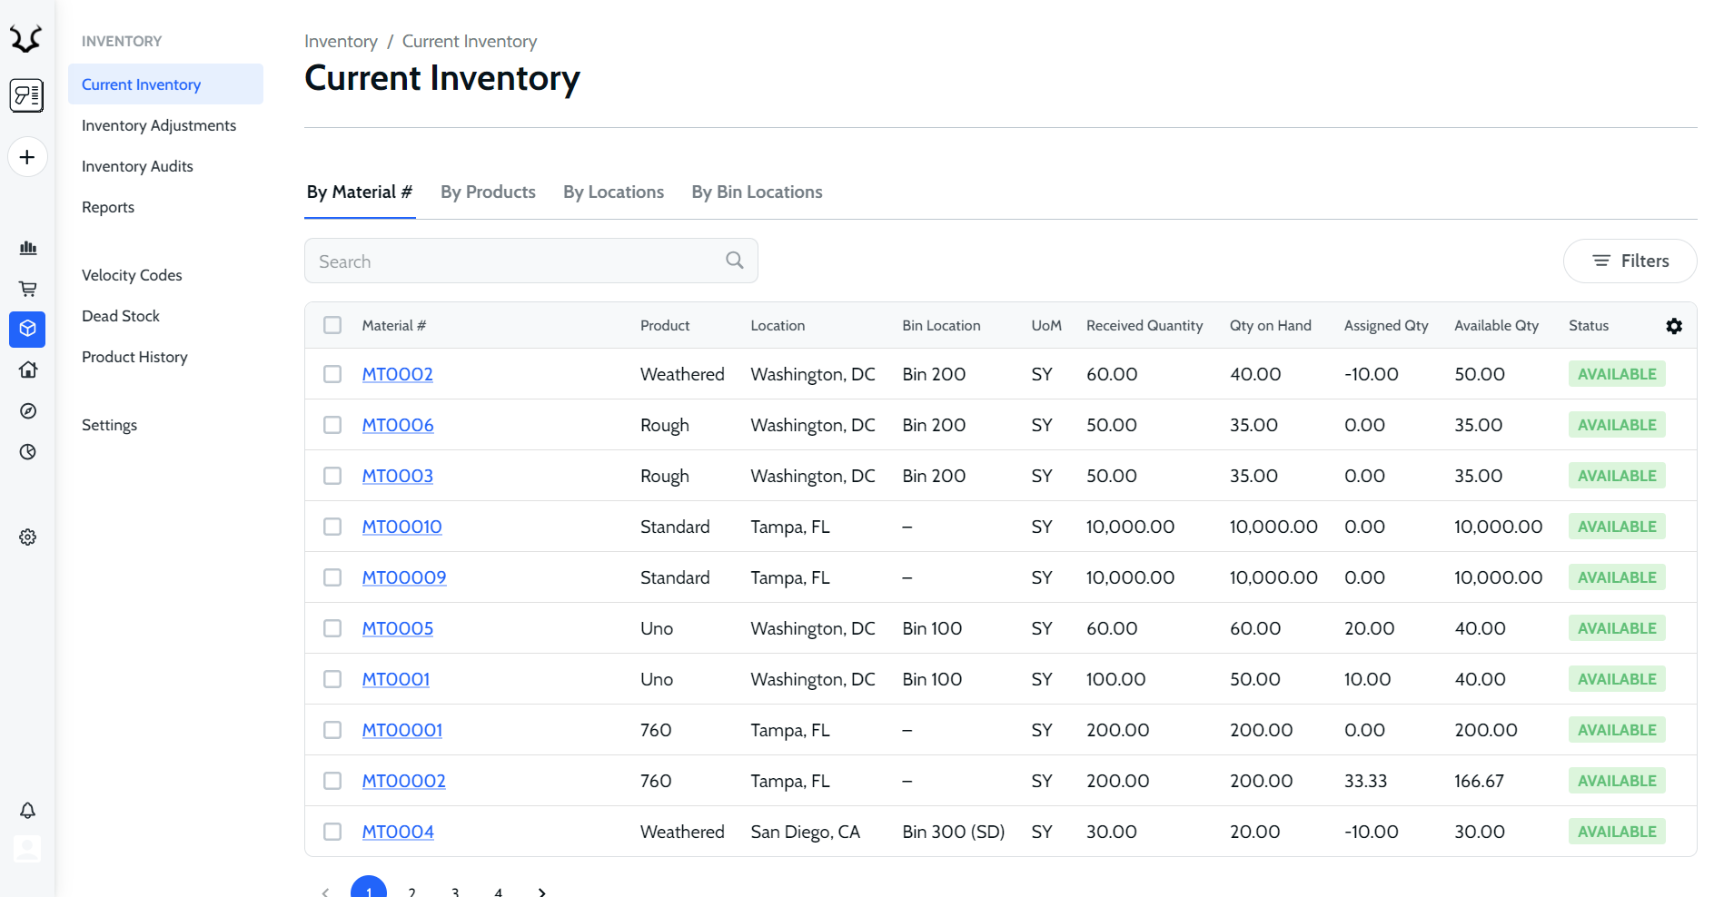Screen dimensions: 1724x897
Task: Select the MT0005 row checkbox
Action: [332, 628]
